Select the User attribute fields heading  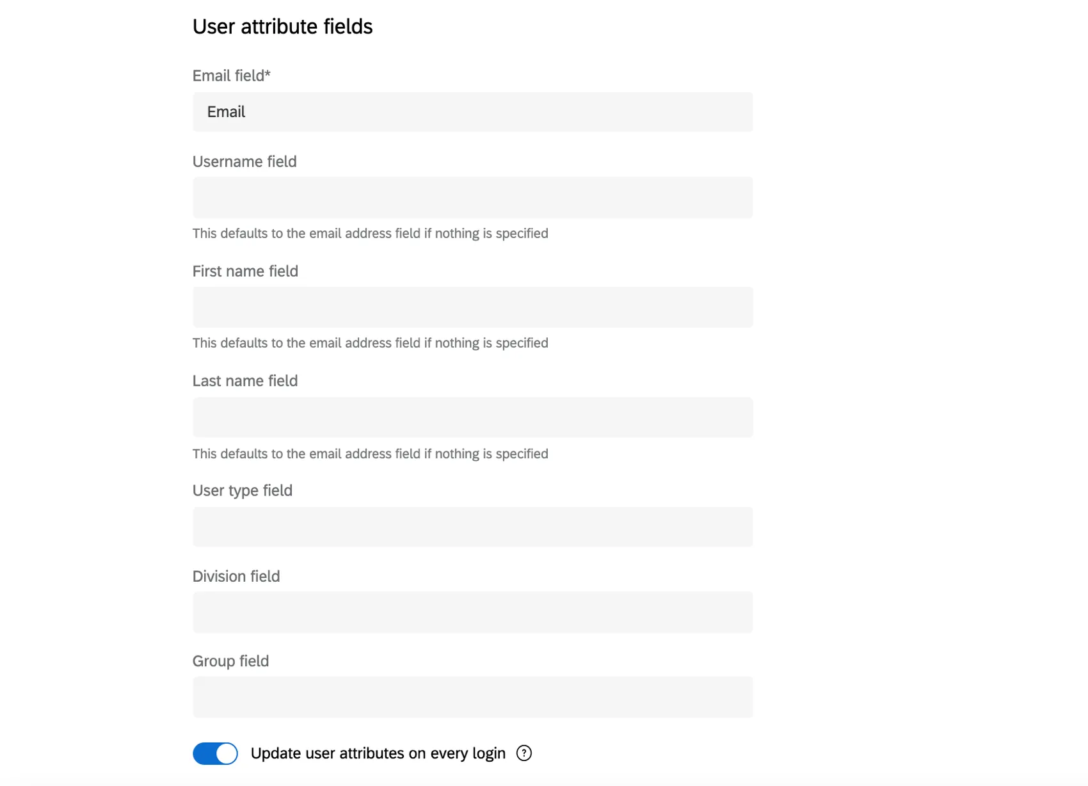click(282, 27)
